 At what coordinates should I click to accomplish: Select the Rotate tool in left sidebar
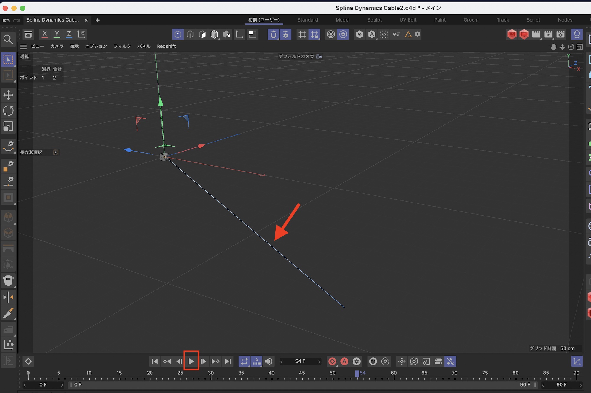(8, 111)
